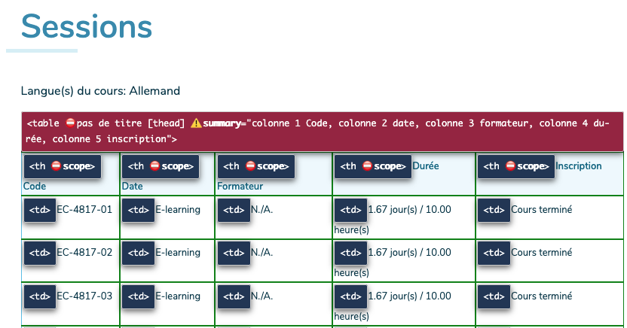Click the th scope badge beside Durée

(x=373, y=166)
